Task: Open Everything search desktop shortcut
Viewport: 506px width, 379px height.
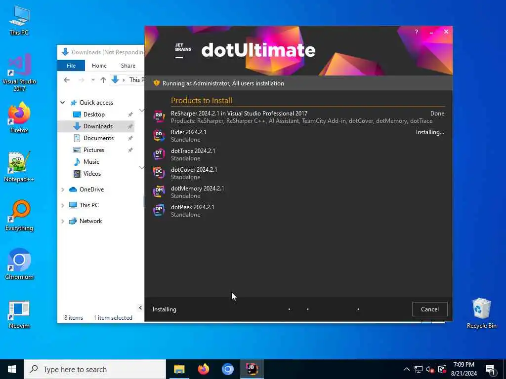Action: coord(19,216)
